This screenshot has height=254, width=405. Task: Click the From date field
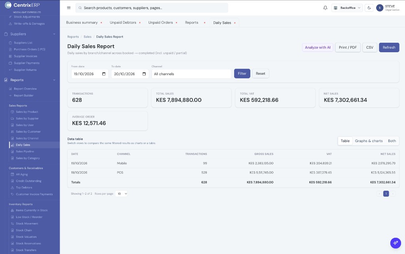(x=90, y=74)
